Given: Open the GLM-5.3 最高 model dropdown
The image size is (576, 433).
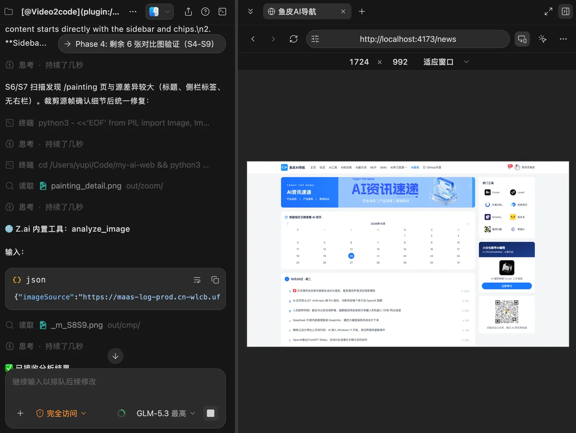Looking at the screenshot, I should [166, 413].
